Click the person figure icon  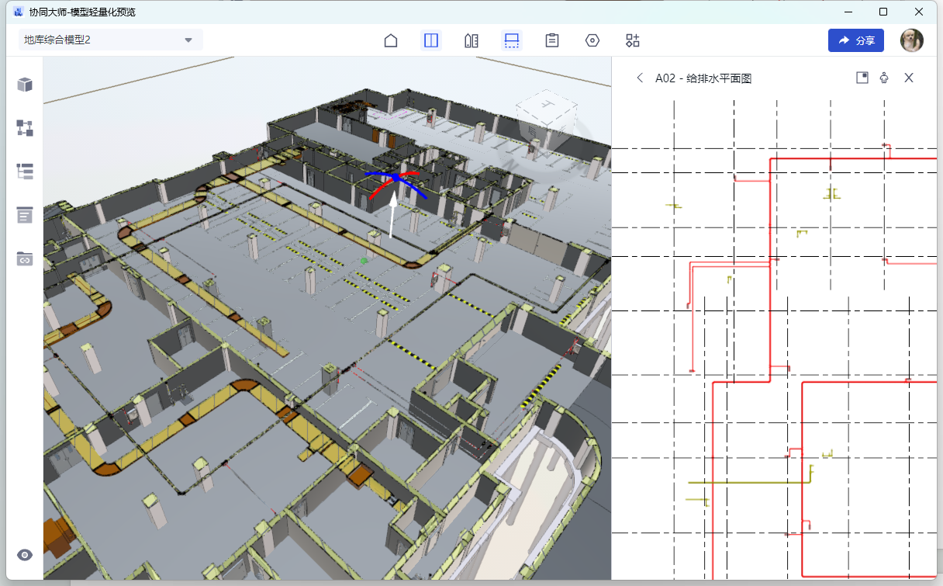(884, 78)
